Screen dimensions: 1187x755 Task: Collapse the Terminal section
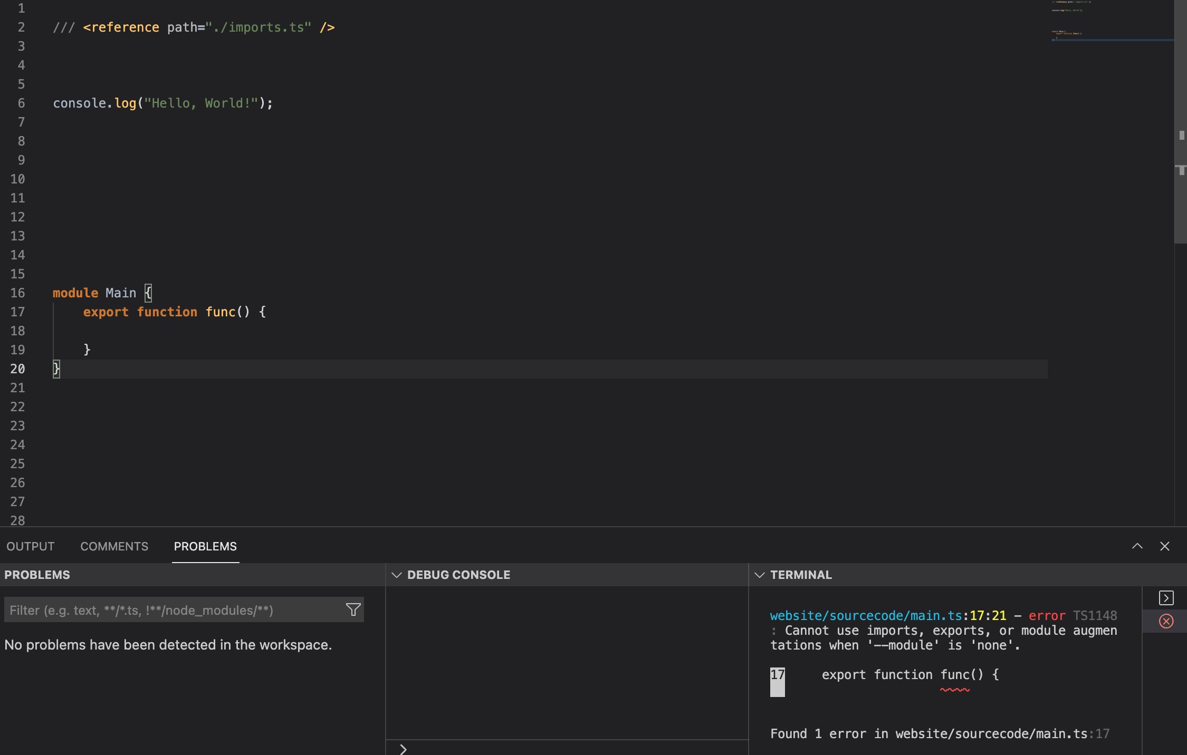coord(760,575)
